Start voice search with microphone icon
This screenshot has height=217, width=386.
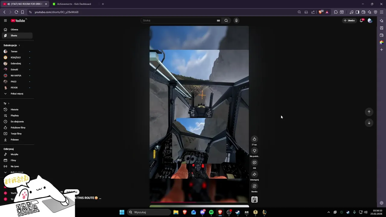pos(236,20)
